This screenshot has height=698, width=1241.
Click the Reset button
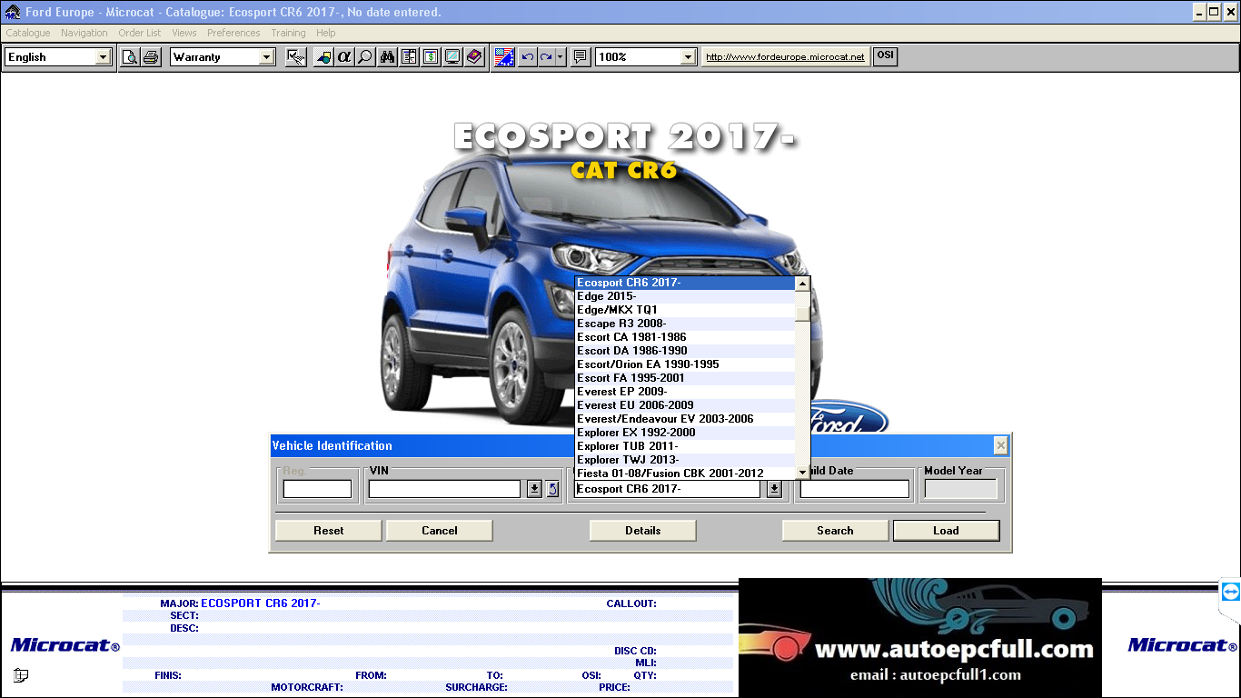pyautogui.click(x=329, y=531)
